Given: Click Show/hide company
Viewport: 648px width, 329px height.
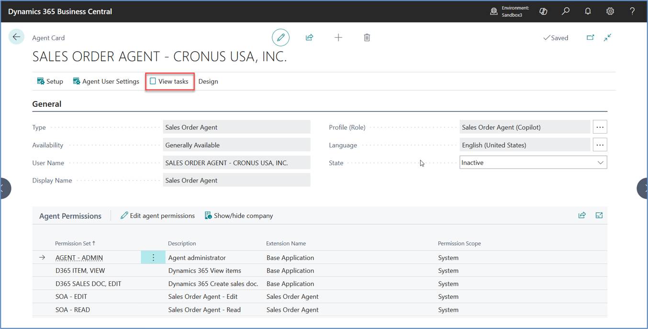Looking at the screenshot, I should (239, 216).
